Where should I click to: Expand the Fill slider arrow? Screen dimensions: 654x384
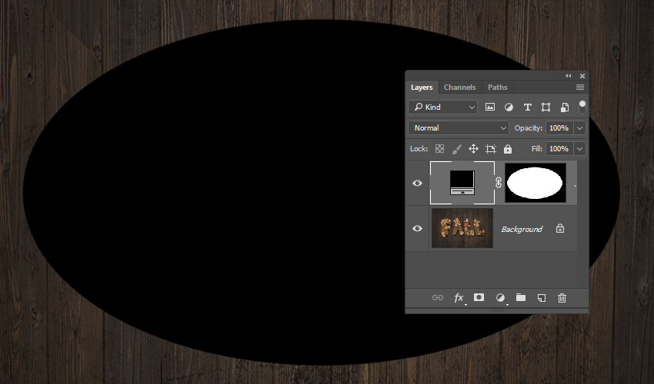click(x=580, y=149)
